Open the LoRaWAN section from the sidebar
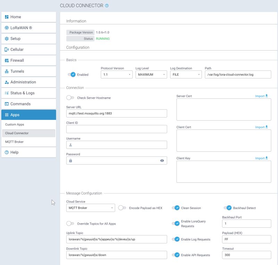The image size is (278, 265). pos(6,28)
